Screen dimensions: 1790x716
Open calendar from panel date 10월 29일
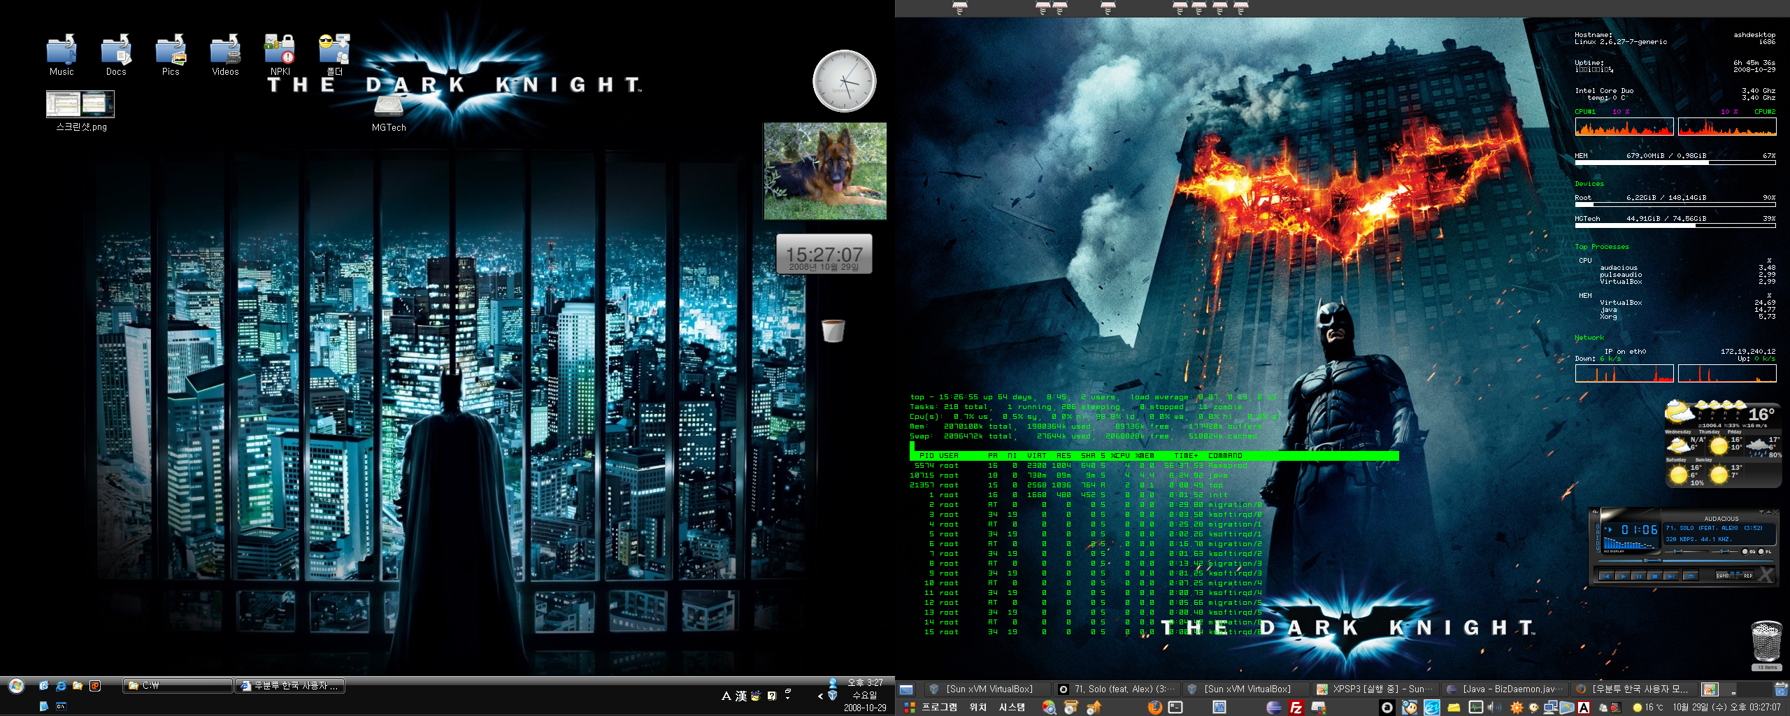[x=1726, y=708]
